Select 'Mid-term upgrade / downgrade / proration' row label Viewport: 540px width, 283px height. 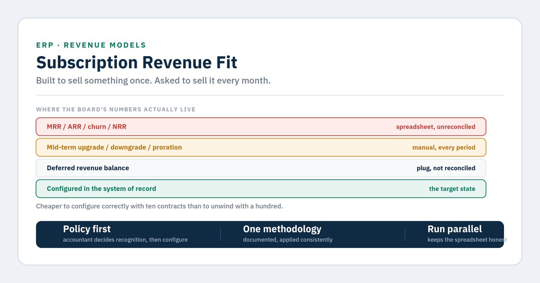point(114,147)
